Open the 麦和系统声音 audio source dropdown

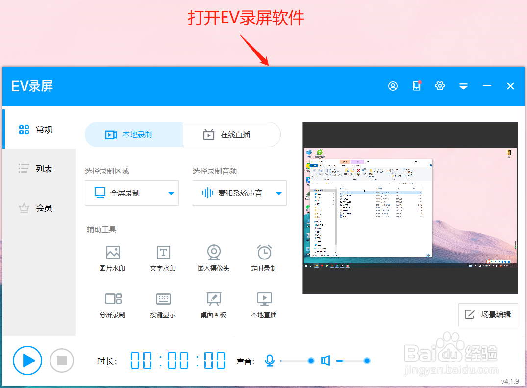(239, 193)
